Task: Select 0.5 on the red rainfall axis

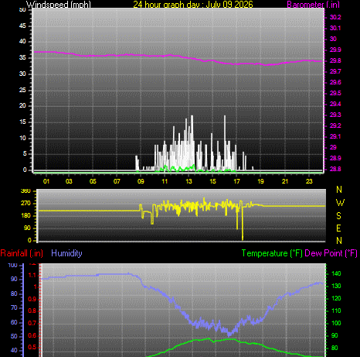Action: click(x=32, y=348)
